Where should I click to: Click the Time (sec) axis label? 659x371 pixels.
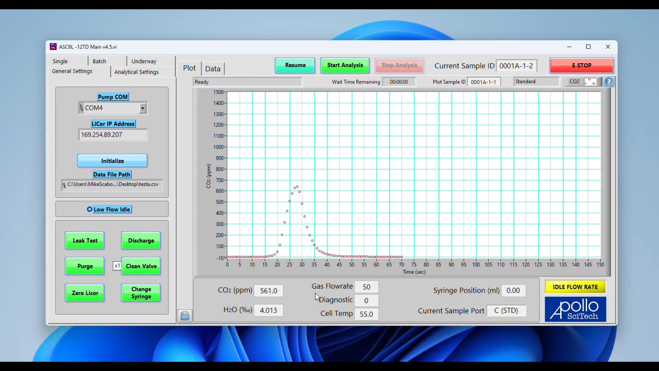pos(414,272)
